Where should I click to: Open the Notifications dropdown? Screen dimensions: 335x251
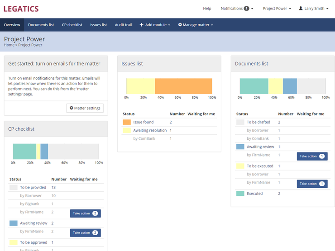click(x=237, y=8)
